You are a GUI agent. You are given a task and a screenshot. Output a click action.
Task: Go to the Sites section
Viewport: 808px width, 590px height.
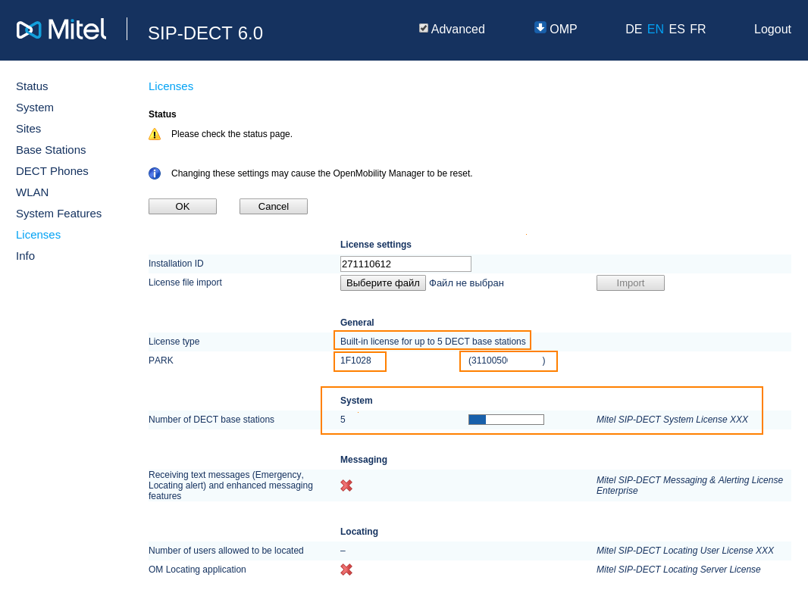click(x=28, y=129)
